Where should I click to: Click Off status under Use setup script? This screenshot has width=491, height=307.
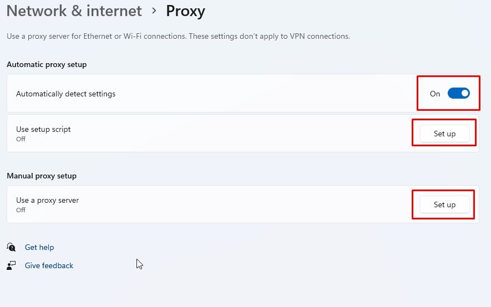tap(21, 139)
